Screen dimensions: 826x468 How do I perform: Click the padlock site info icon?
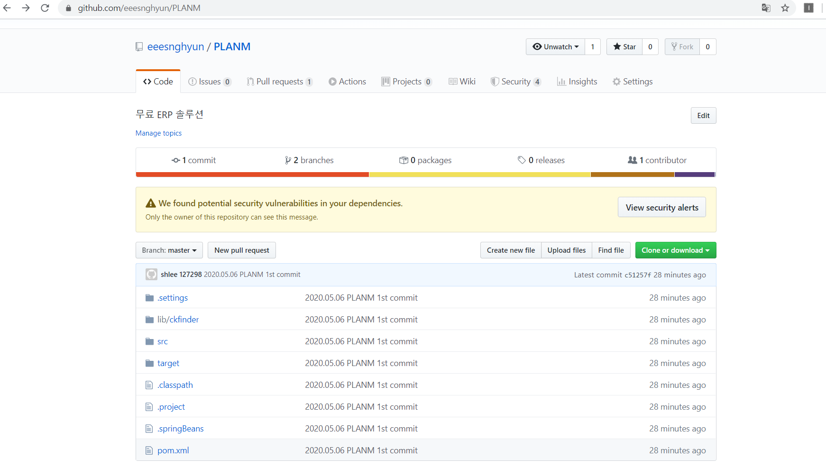tap(68, 8)
